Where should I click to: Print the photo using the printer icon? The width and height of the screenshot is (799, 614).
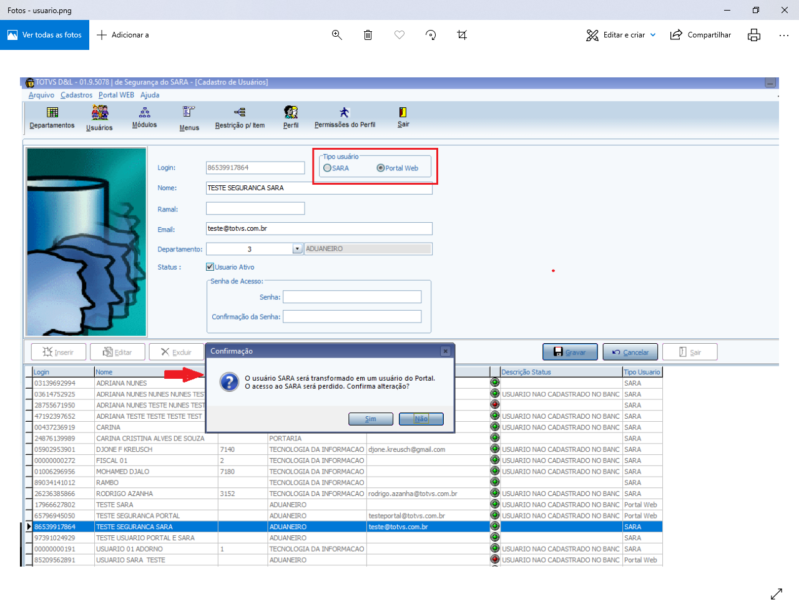click(x=754, y=35)
